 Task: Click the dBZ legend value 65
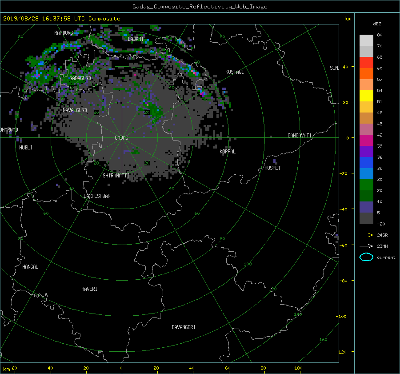click(380, 57)
